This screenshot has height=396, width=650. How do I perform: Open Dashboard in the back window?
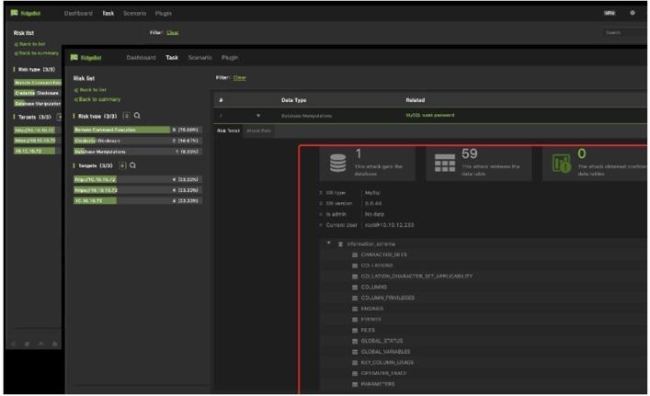click(x=78, y=13)
